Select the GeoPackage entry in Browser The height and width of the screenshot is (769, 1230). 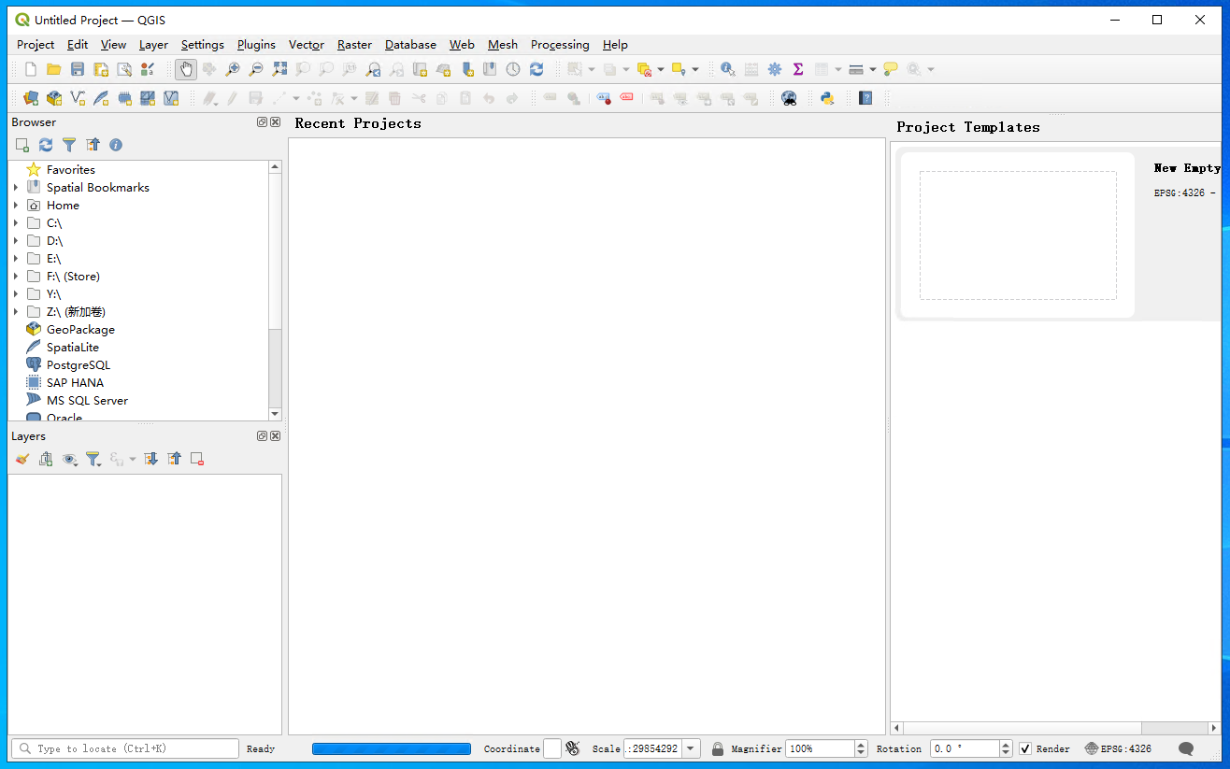(x=80, y=330)
